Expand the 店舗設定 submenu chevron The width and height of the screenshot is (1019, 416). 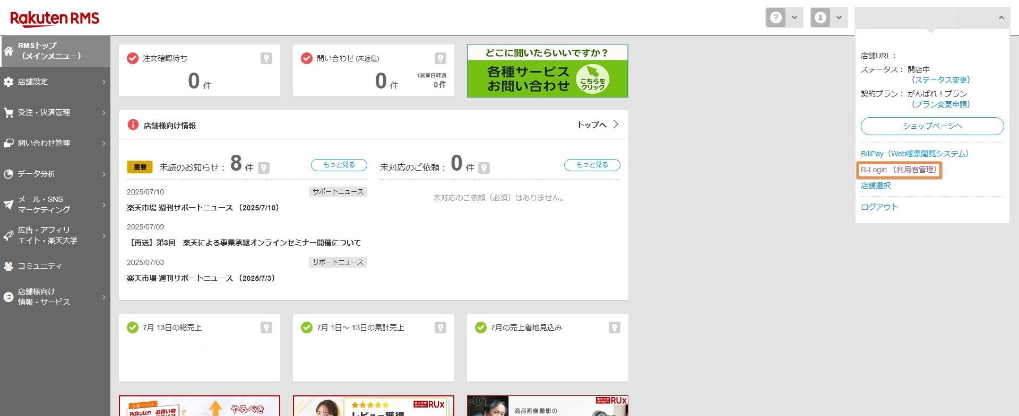tap(104, 82)
